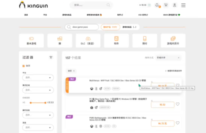Open the upcoming releases menu with flame
This screenshot has width=206, height=133.
[x=94, y=15]
